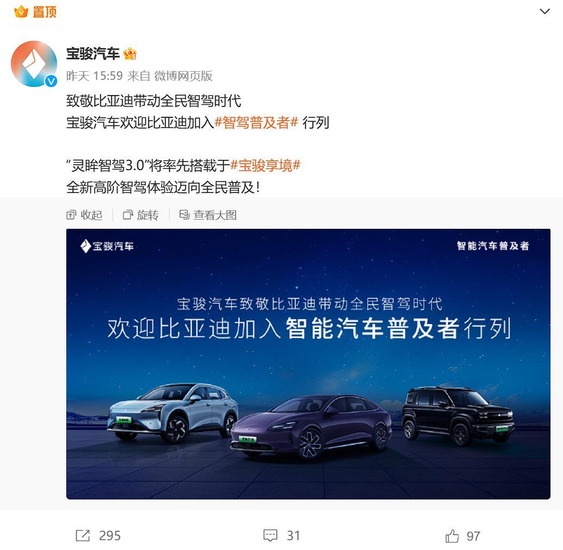Toggle the thumbs-up like button
The width and height of the screenshot is (563, 550).
pos(452,536)
